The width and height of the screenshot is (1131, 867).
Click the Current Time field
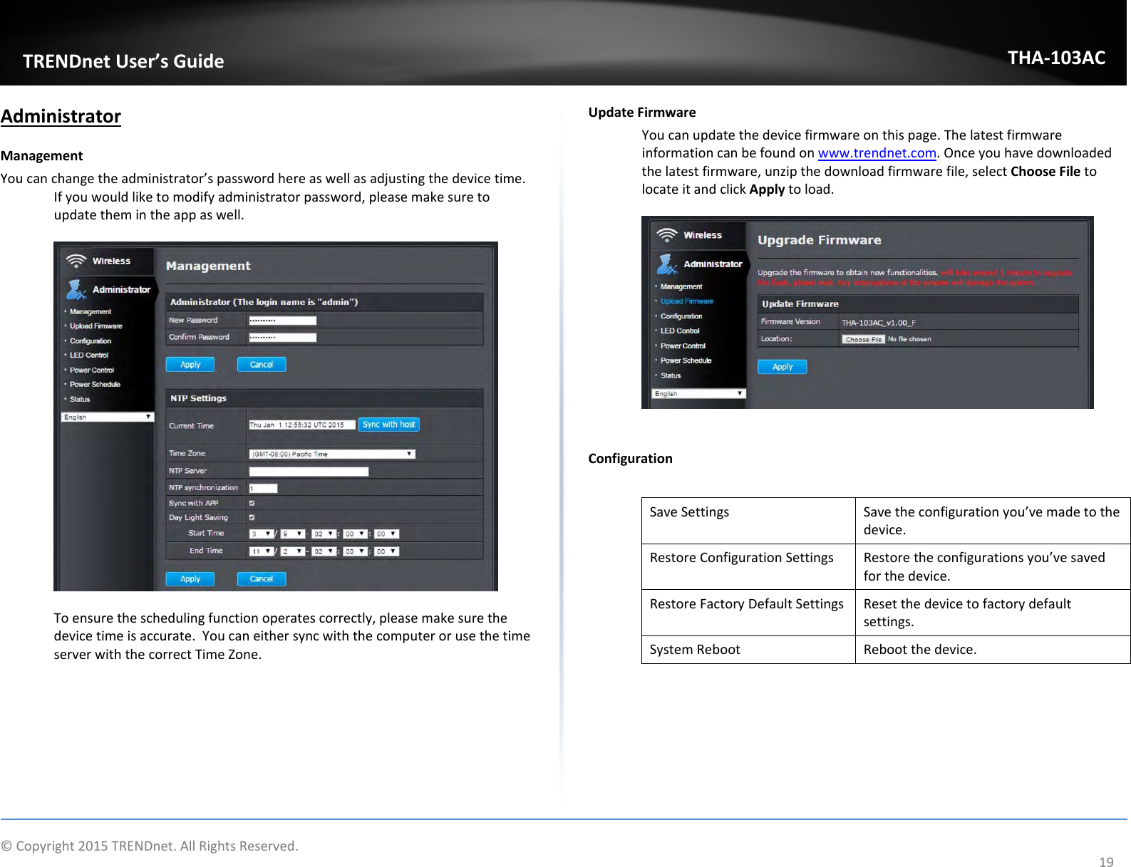pyautogui.click(x=302, y=425)
